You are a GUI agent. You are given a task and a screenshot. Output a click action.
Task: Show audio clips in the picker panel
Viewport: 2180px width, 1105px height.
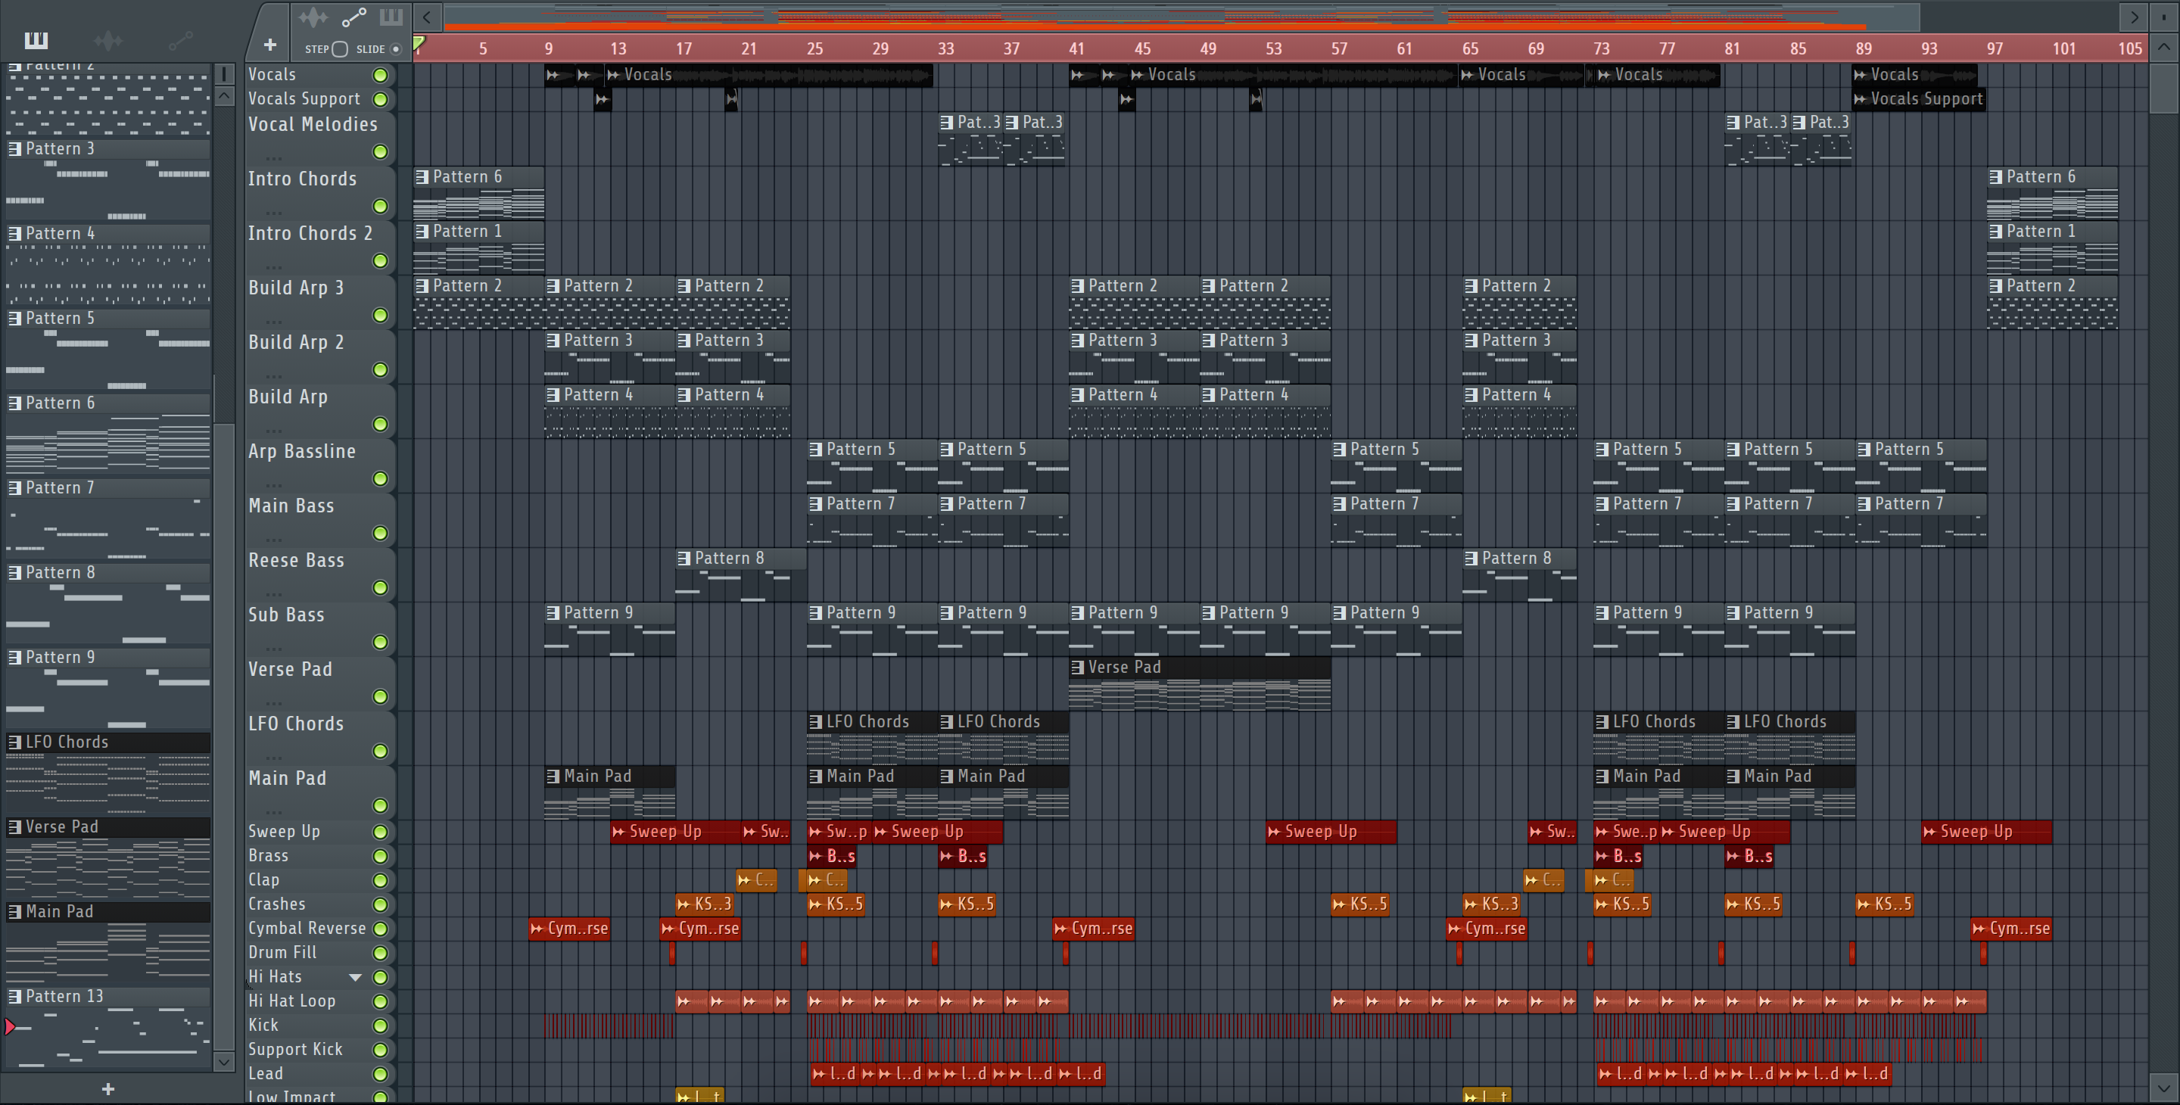pos(108,40)
